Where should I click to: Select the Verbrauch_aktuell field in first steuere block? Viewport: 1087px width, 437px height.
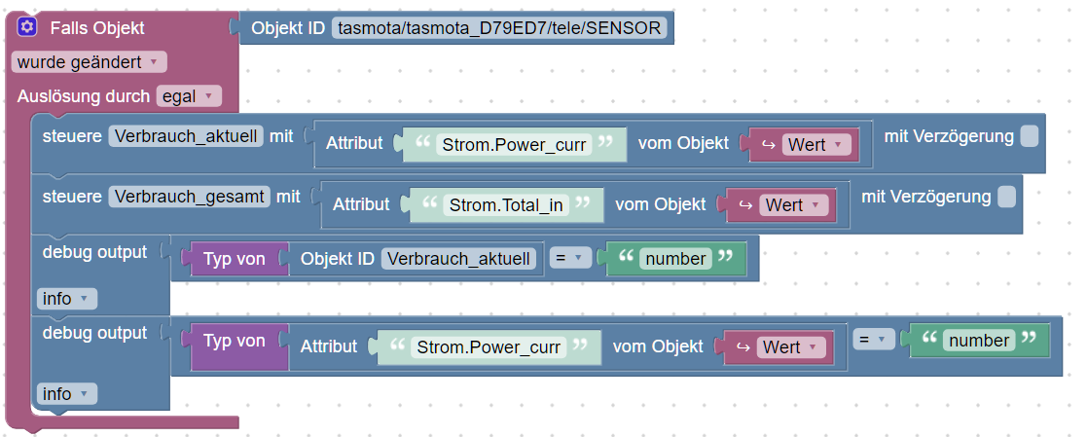point(186,137)
